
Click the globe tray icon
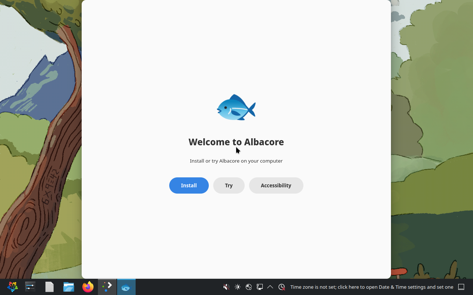(x=249, y=287)
